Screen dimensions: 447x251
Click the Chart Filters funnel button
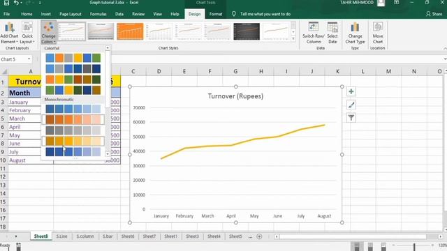[x=351, y=118]
